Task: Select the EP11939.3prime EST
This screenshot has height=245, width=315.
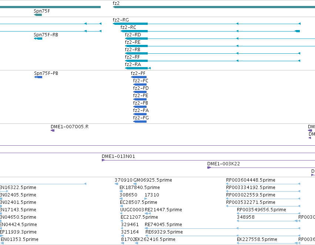Action: pyautogui.click(x=1, y=236)
